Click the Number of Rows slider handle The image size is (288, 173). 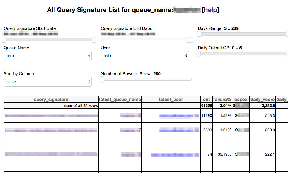click(102, 79)
